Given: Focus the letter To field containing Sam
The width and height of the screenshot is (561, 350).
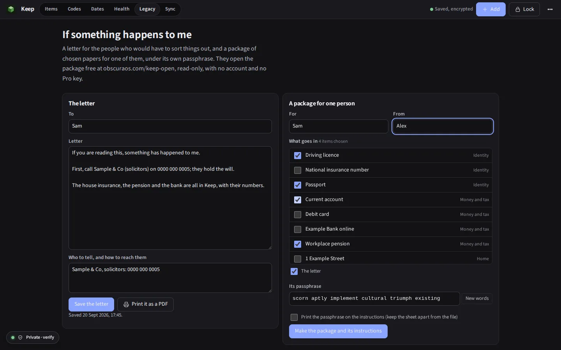Looking at the screenshot, I should [x=170, y=126].
